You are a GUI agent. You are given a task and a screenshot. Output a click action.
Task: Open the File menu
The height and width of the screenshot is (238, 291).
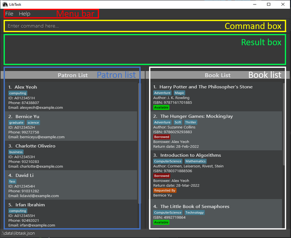click(x=9, y=14)
